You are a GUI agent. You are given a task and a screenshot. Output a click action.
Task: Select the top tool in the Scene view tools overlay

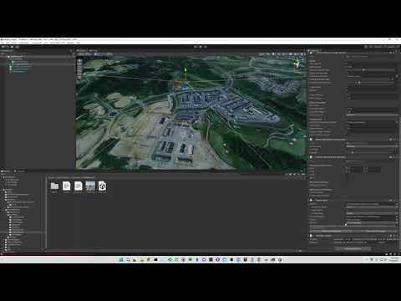(x=79, y=60)
